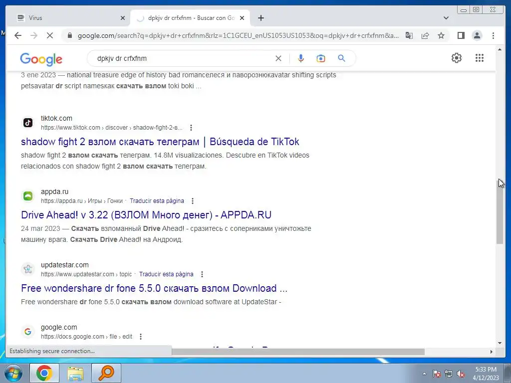The image size is (511, 383).
Task: Close the Virus tab
Action: pos(123,18)
